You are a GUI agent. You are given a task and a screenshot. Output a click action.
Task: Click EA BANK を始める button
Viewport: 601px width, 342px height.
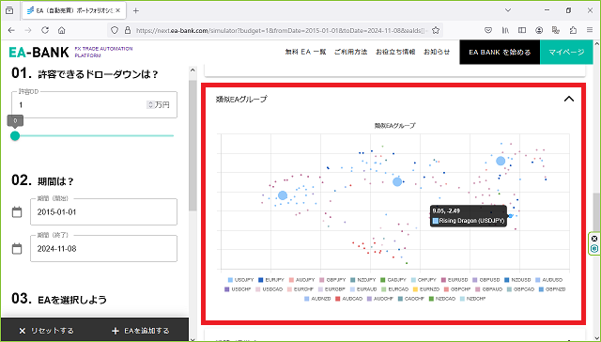[500, 52]
